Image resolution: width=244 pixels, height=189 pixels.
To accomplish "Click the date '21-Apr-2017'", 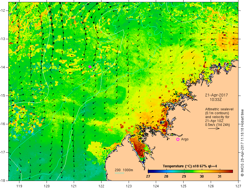I will [x=217, y=95].
